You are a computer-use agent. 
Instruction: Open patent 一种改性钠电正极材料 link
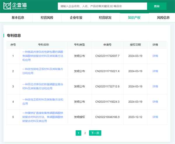pyautogui.click(x=43, y=71)
